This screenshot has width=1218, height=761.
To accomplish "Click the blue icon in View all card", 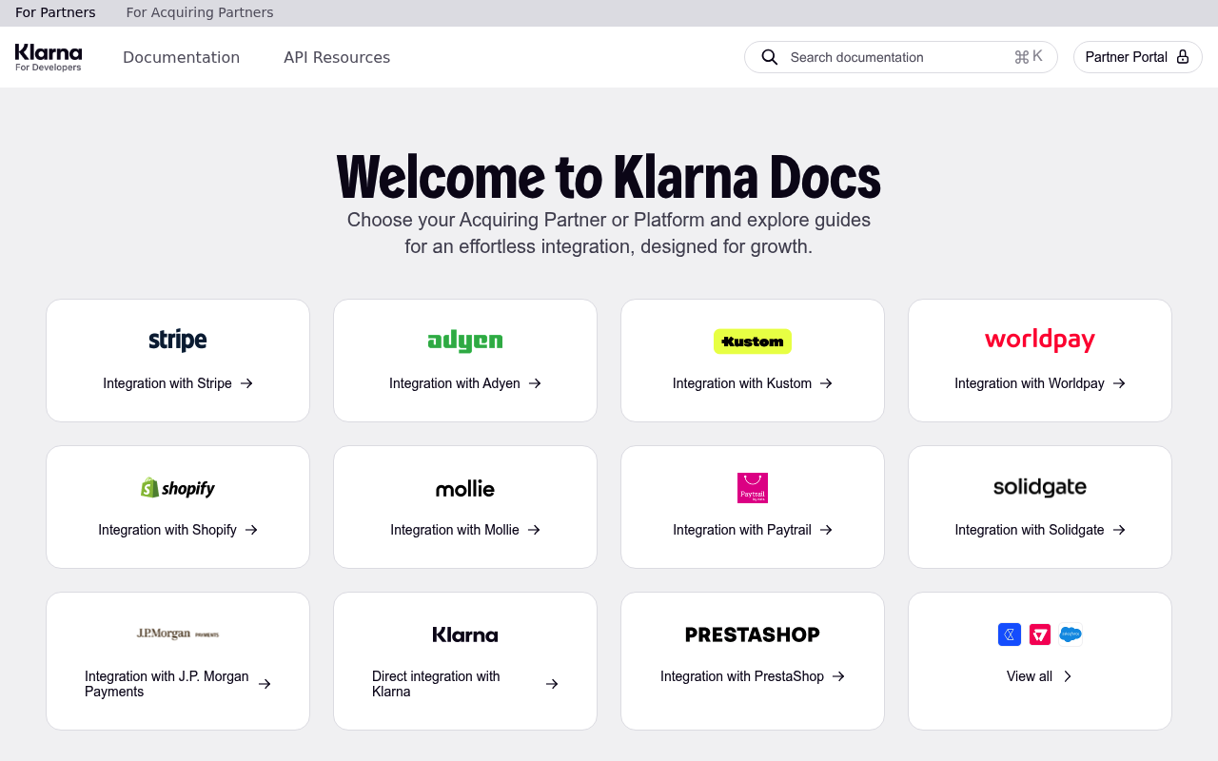I will click(x=1010, y=634).
